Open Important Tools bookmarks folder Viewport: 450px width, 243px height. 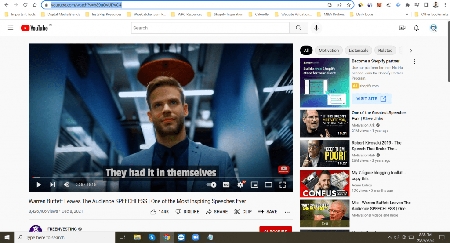point(20,15)
